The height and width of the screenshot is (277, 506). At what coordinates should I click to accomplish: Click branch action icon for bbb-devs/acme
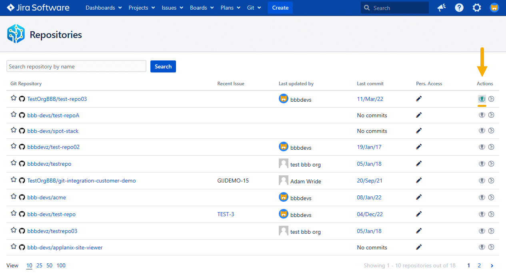click(492, 197)
